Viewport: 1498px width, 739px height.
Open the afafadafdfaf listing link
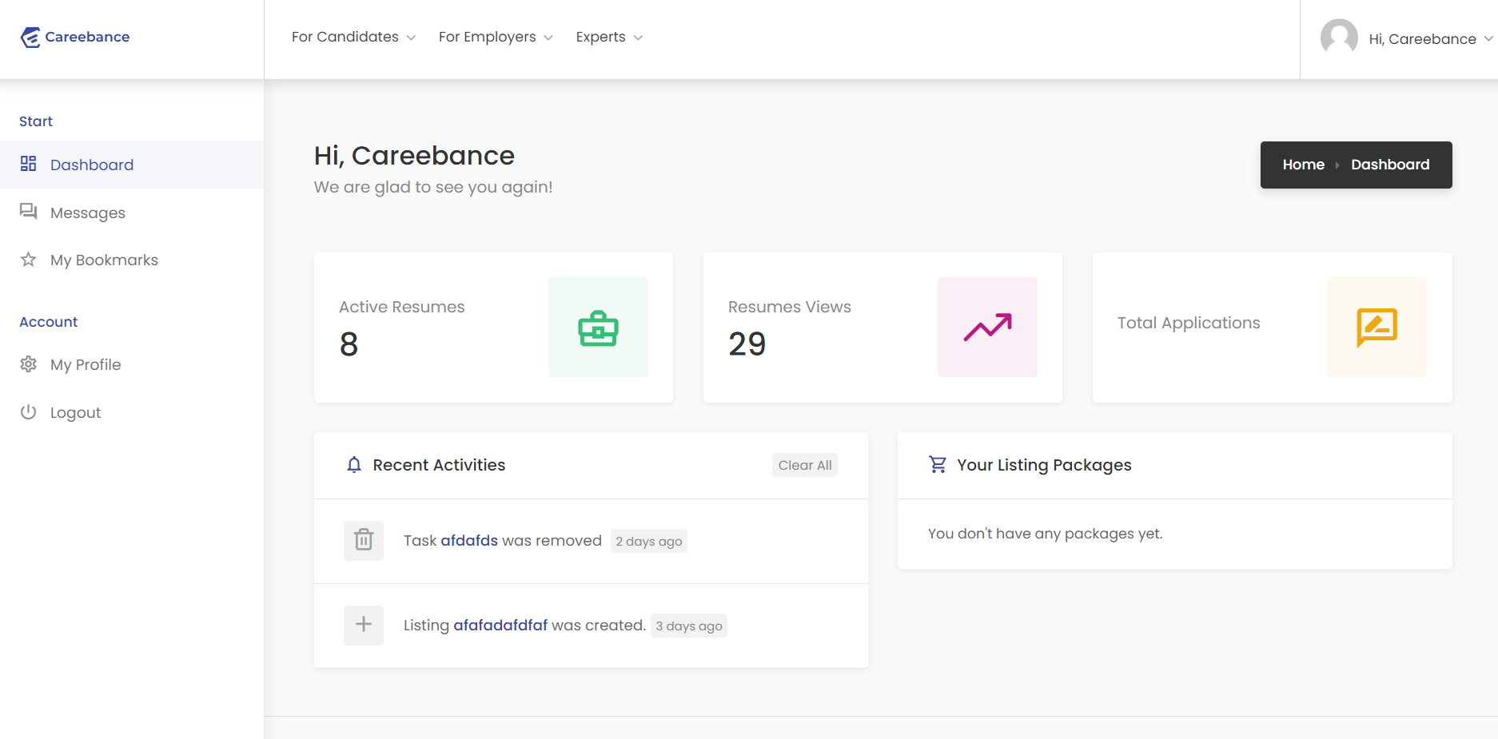pyautogui.click(x=500, y=626)
